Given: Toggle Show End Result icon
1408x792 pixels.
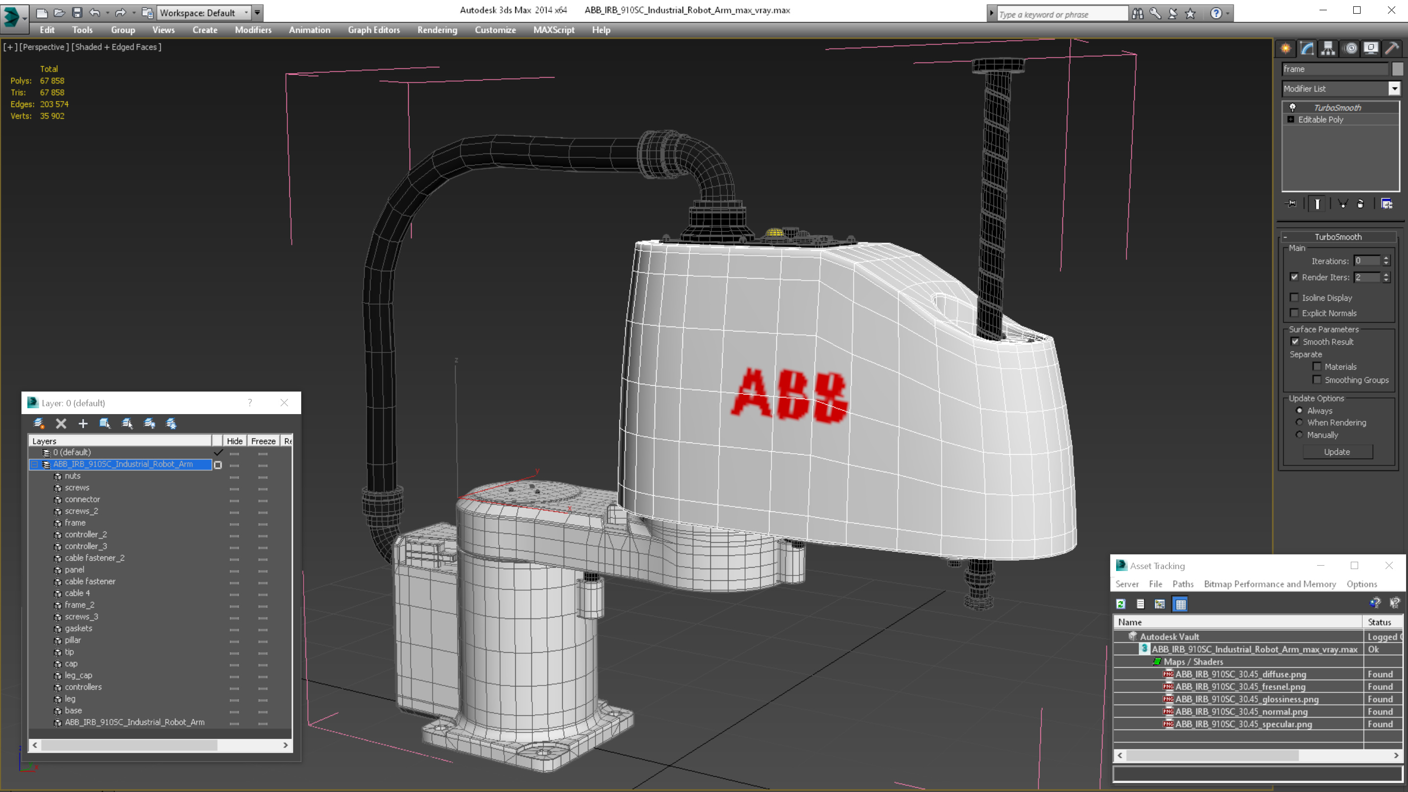Looking at the screenshot, I should coord(1317,204).
